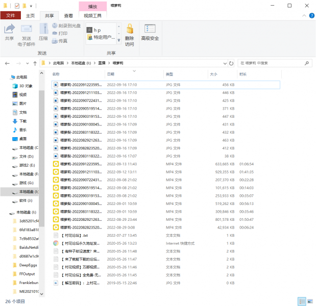
Task: Open 高级安全 settings in ribbon
Action: [x=150, y=32]
